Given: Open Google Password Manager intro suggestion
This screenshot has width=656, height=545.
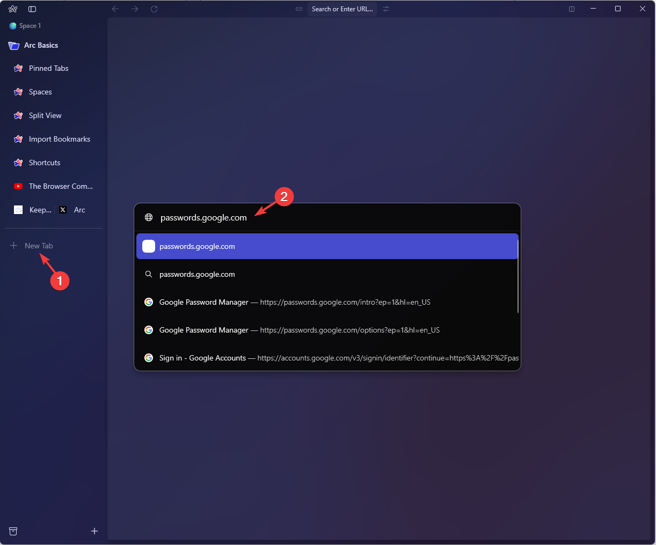Looking at the screenshot, I should 327,302.
